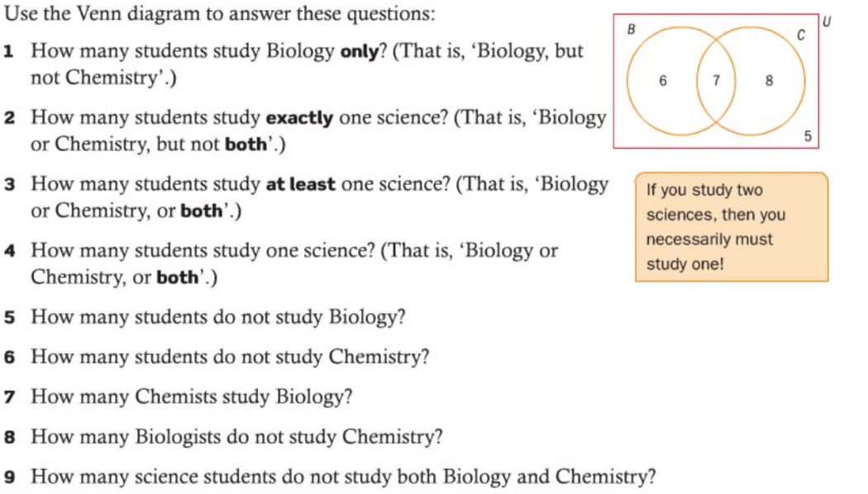
Task: Click the number 5 outside both circles
Action: pyautogui.click(x=808, y=135)
